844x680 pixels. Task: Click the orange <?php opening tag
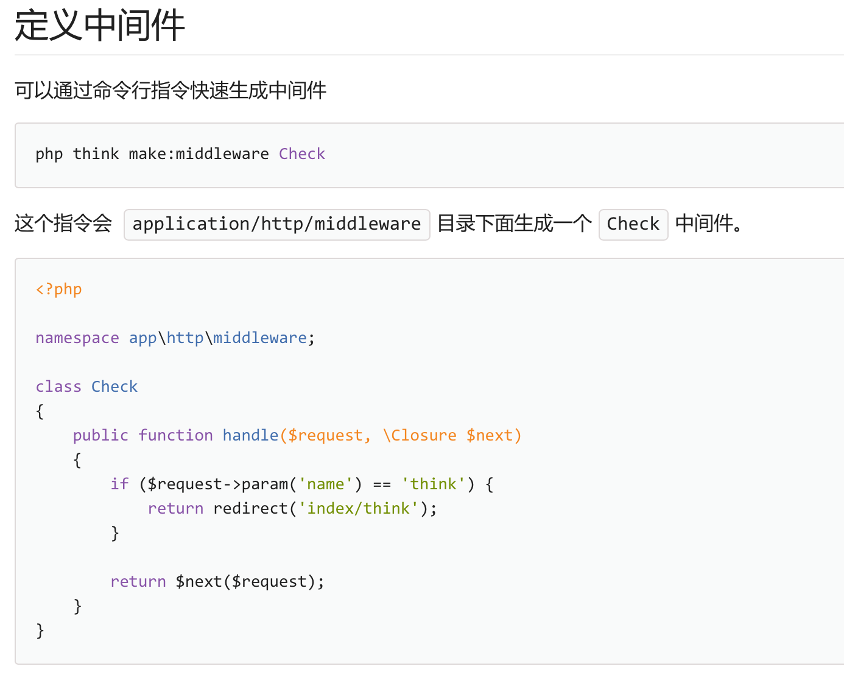tap(58, 289)
